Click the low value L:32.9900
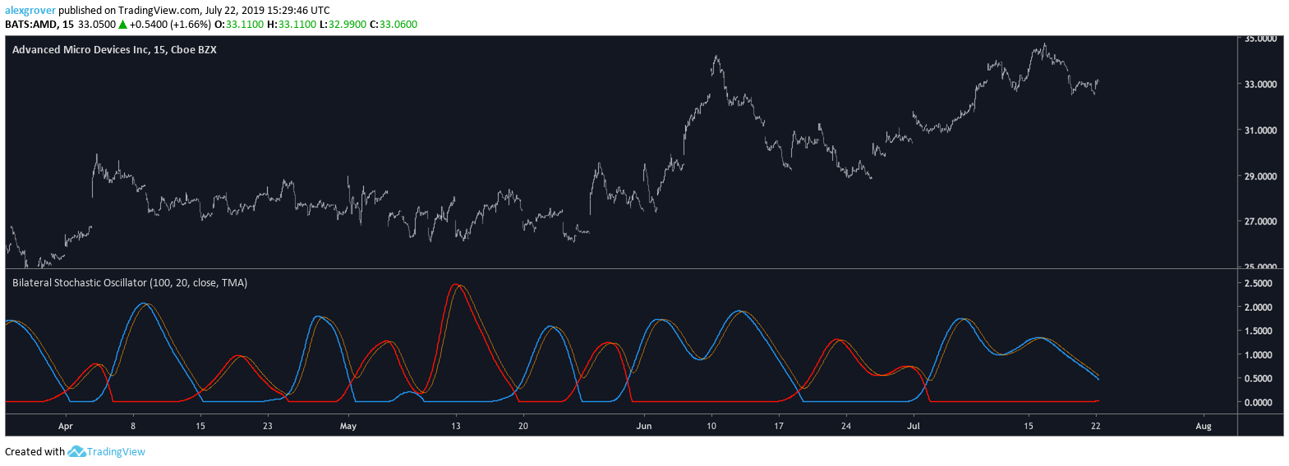1289x466 pixels. coord(343,25)
